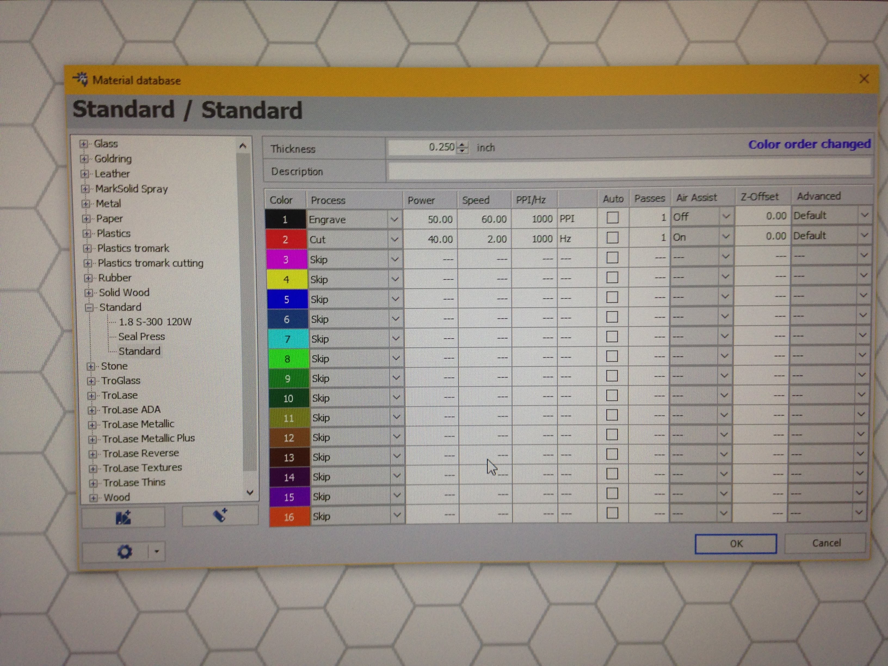Image resolution: width=888 pixels, height=666 pixels.
Task: Click the add material group icon button
Action: pos(123,517)
